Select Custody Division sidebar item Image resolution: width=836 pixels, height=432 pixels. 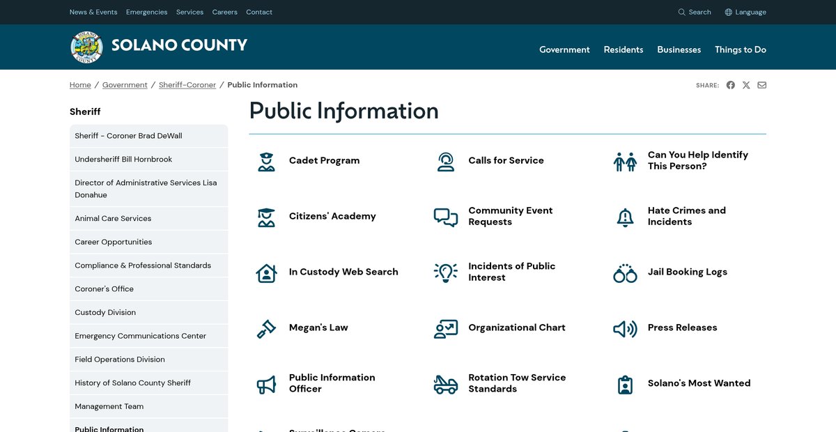pyautogui.click(x=148, y=312)
